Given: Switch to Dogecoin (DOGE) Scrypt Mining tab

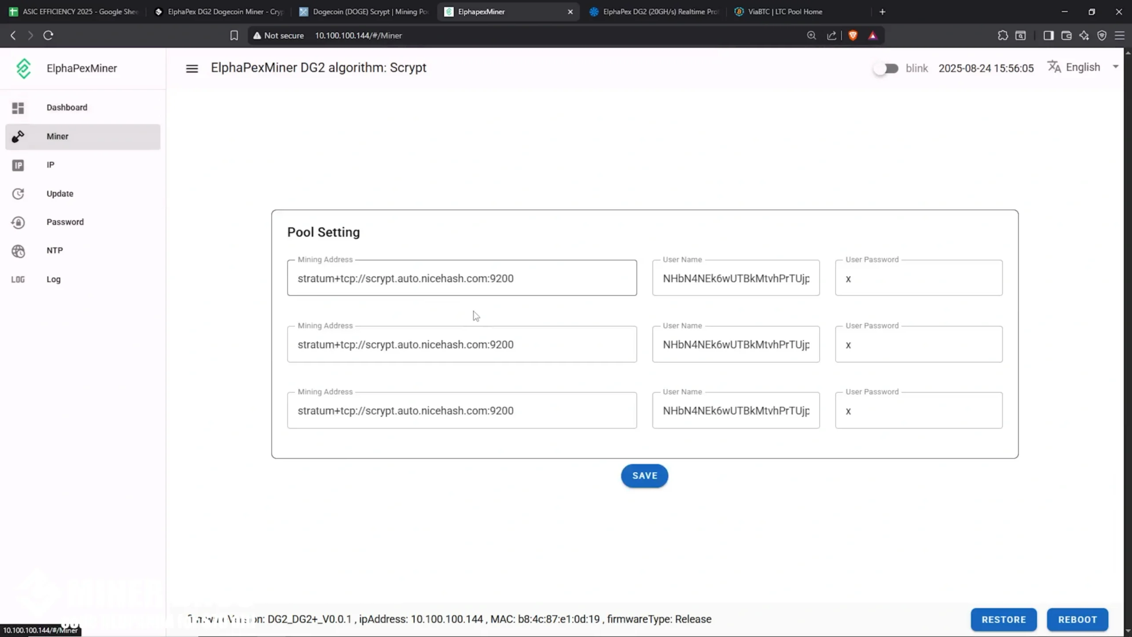Looking at the screenshot, I should 363,12.
